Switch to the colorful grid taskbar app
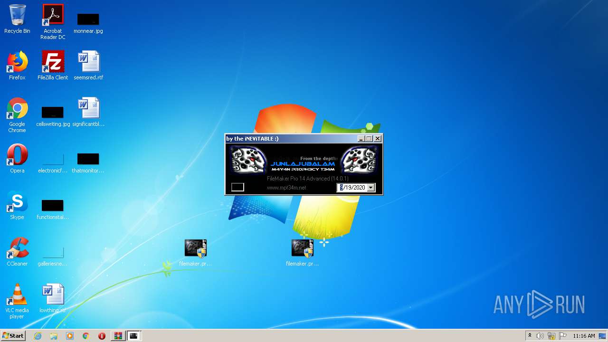The width and height of the screenshot is (608, 342). click(x=118, y=336)
